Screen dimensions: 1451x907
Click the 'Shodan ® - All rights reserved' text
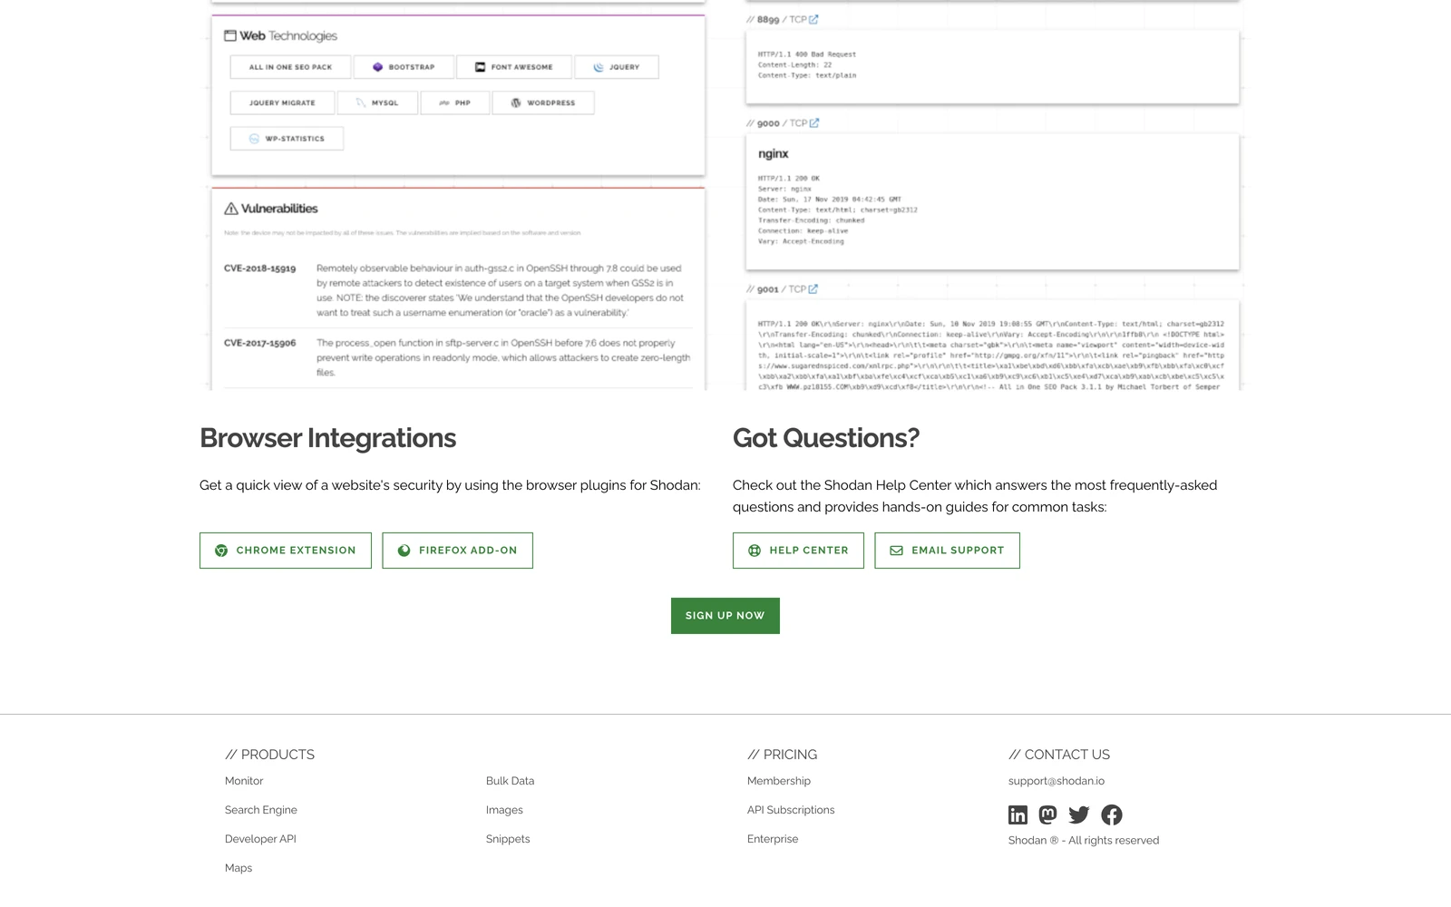coord(1084,841)
